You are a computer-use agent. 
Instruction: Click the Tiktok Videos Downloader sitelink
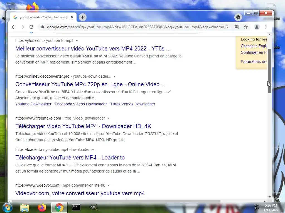[x=133, y=104]
